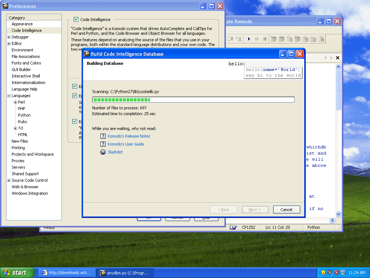Click the globe icon beside Slashdot
The height and width of the screenshot is (278, 370).
coord(103,152)
